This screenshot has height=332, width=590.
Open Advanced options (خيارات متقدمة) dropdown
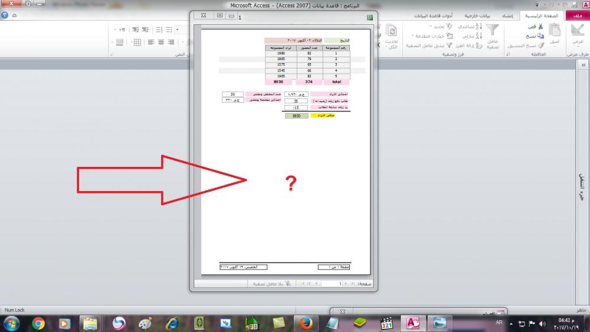(432, 36)
